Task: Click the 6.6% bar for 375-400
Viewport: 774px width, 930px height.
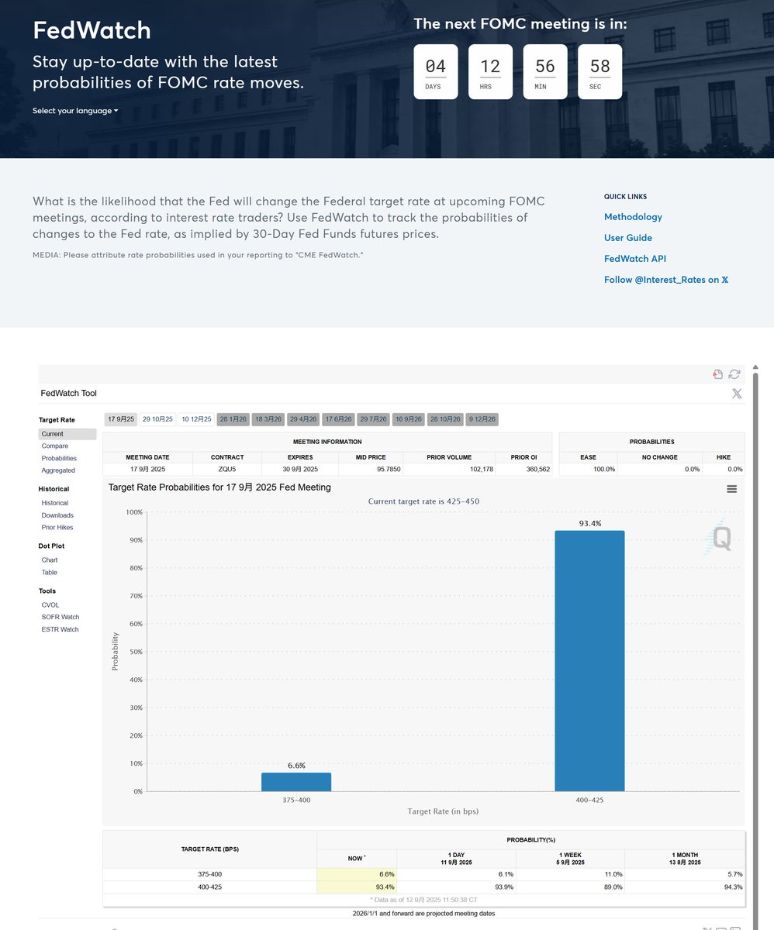Action: [x=296, y=782]
